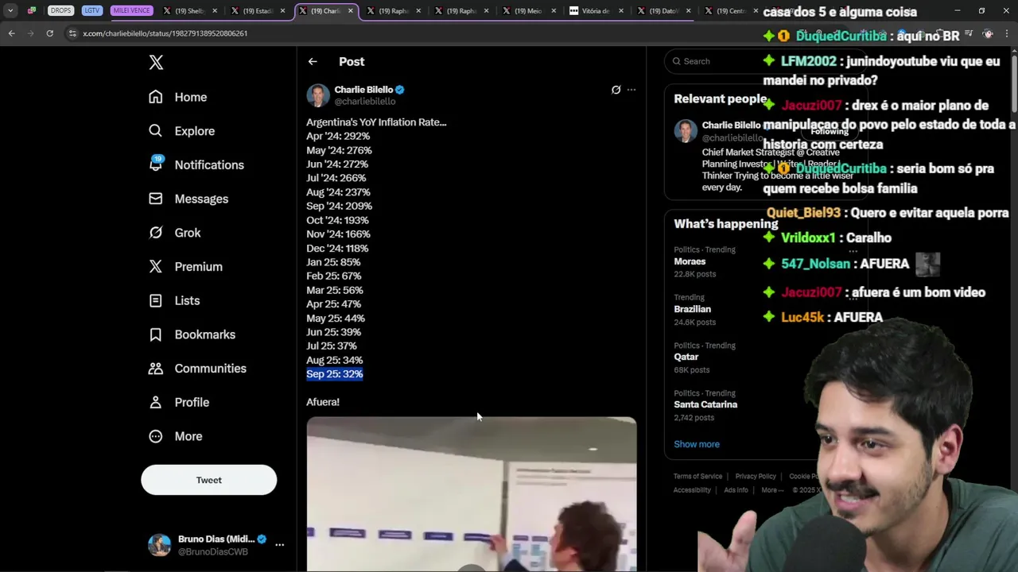1018x572 pixels.
Task: Collapse the MILEI VENCE tab group
Action: tap(130, 11)
